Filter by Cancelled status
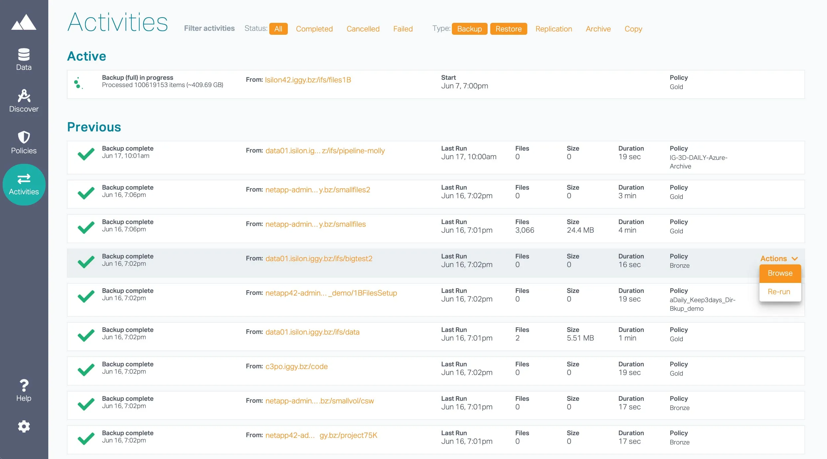The height and width of the screenshot is (459, 827). coord(363,29)
